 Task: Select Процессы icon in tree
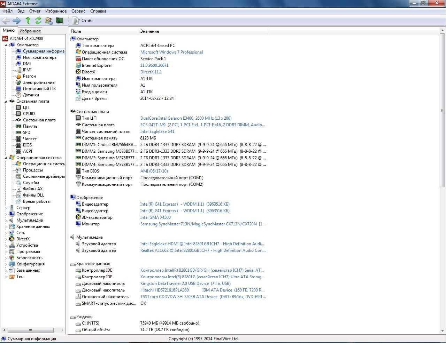18,170
